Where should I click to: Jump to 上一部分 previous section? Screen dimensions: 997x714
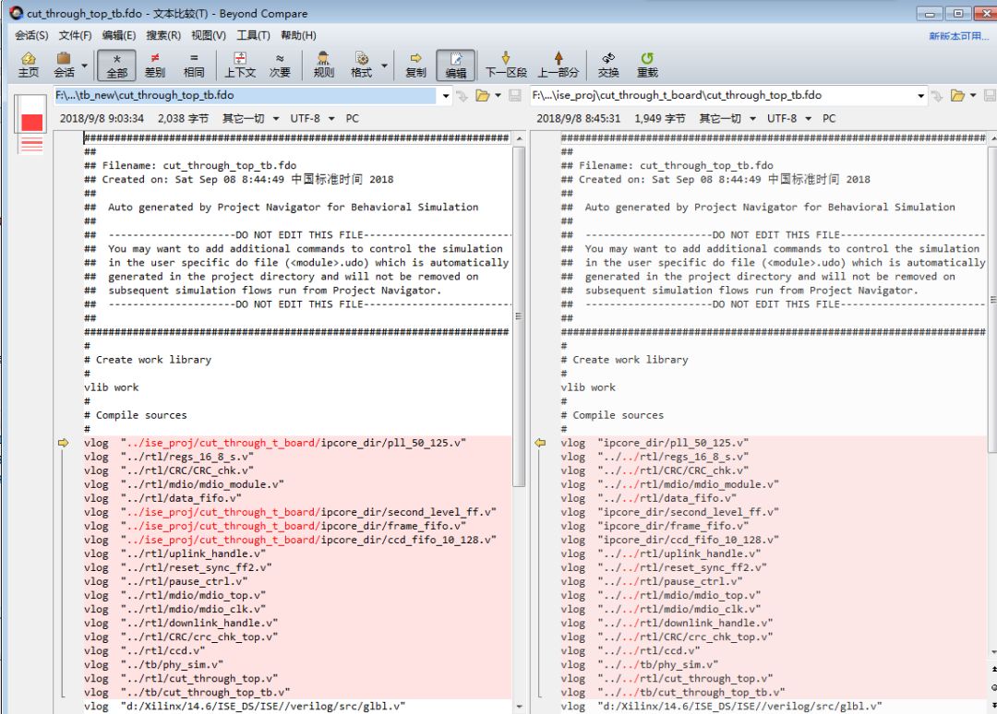[559, 65]
